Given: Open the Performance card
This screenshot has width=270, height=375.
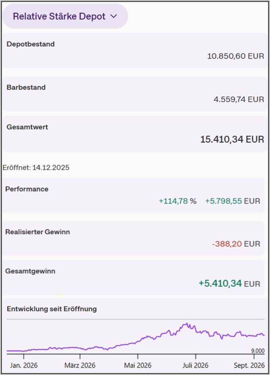Looking at the screenshot, I should [x=133, y=195].
